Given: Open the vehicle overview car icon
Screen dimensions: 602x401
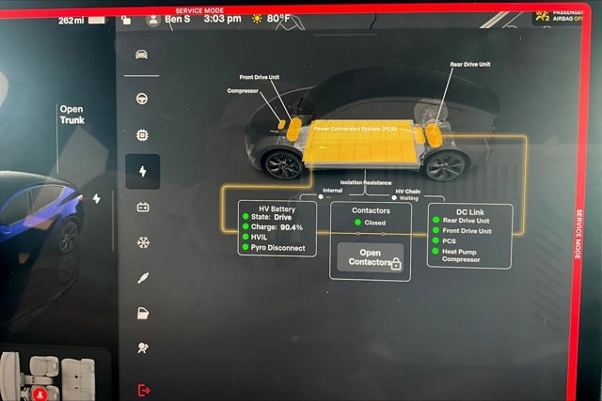Looking at the screenshot, I should coord(141,54).
